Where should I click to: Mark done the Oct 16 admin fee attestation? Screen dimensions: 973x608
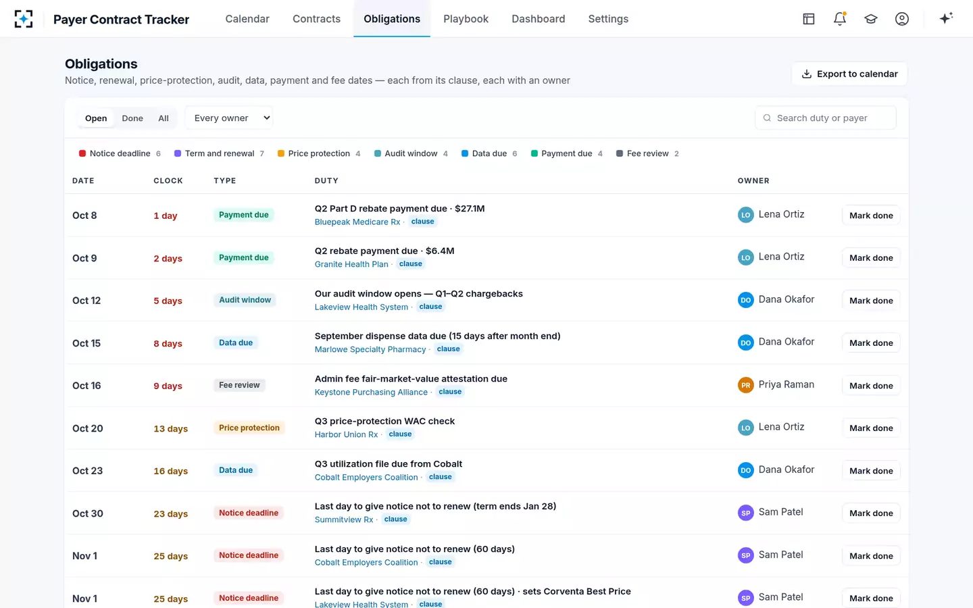click(871, 386)
